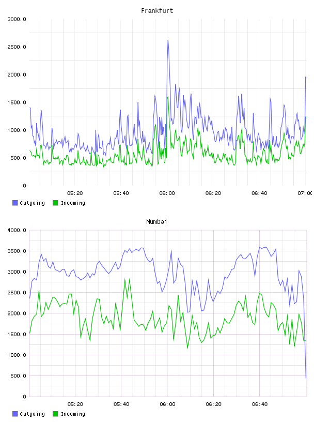Click the 06:20 time label on the Frankfurt chart
Viewport: 314px width, 422px height.
[x=213, y=193]
